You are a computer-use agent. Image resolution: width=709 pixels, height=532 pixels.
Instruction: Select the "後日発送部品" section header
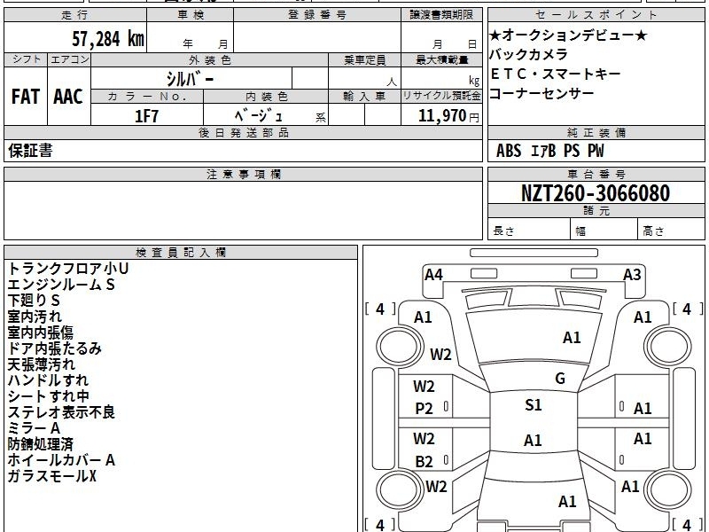[x=243, y=132]
